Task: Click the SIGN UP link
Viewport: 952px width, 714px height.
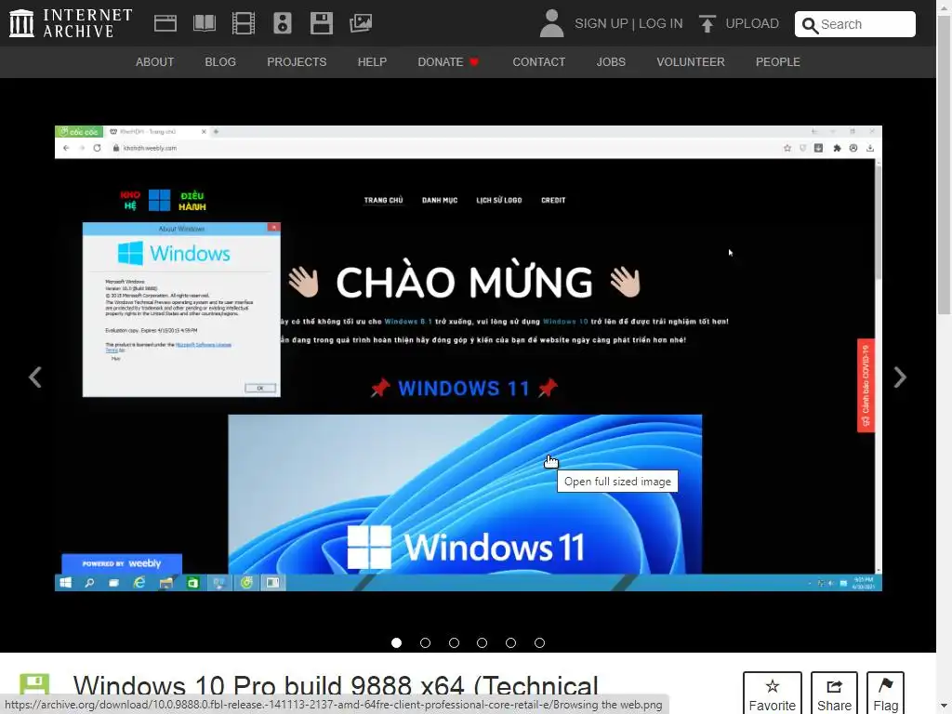Action: 602,23
